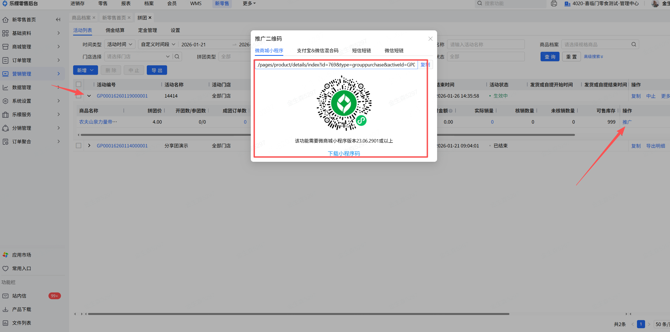Check the row GP00016260119000001 checkbox
This screenshot has height=332, width=670.
coord(79,96)
